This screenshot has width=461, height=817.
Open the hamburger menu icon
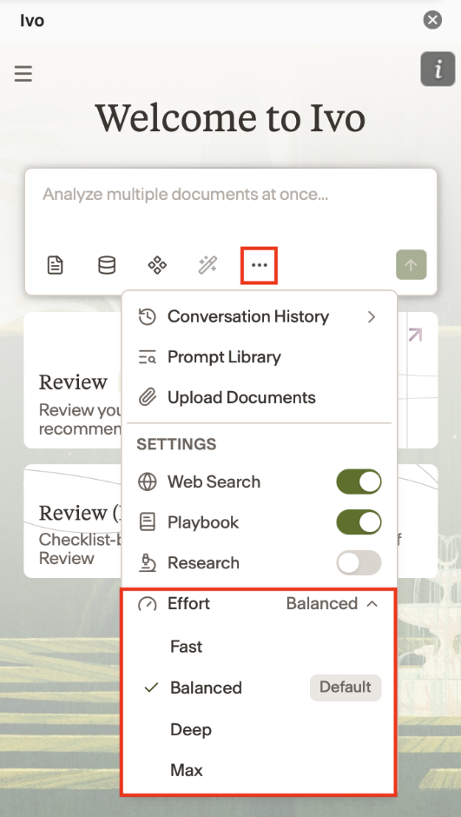tap(23, 74)
